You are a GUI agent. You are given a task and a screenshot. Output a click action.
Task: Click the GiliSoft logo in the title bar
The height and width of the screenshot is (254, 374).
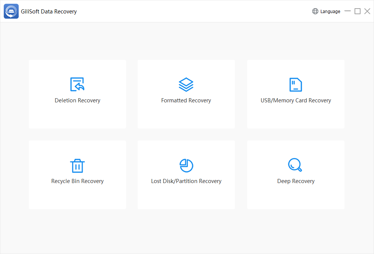point(11,11)
